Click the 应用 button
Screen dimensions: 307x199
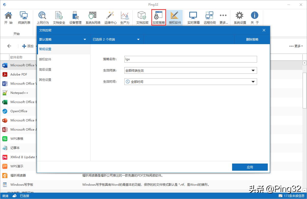pyautogui.click(x=250, y=167)
